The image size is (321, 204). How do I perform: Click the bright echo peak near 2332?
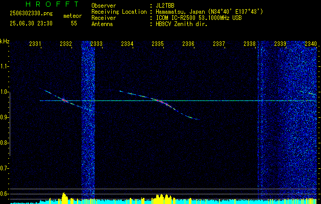tap(65, 100)
